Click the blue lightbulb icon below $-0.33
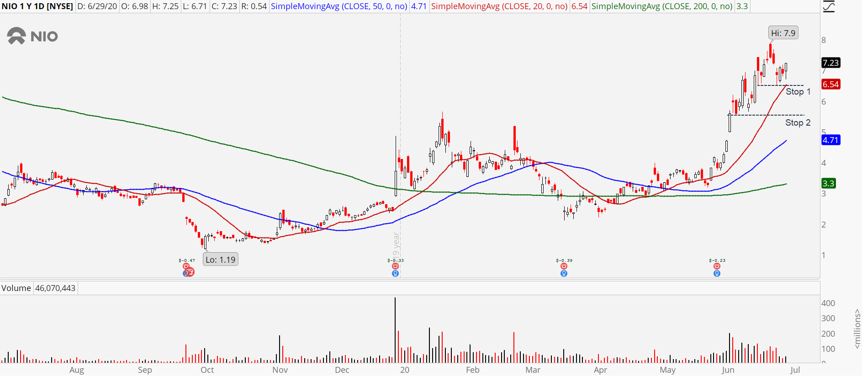This screenshot has height=376, width=862. [396, 273]
